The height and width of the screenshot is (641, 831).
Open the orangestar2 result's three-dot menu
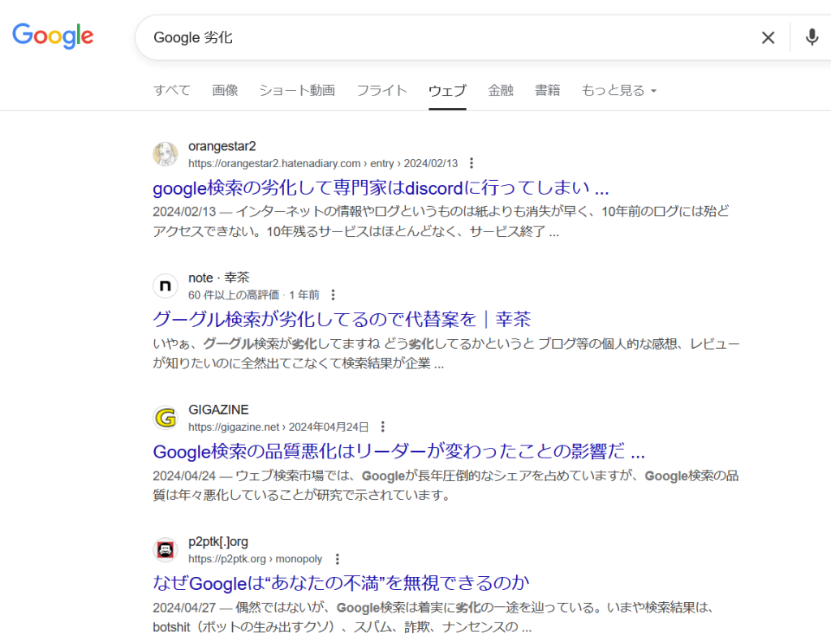(471, 163)
